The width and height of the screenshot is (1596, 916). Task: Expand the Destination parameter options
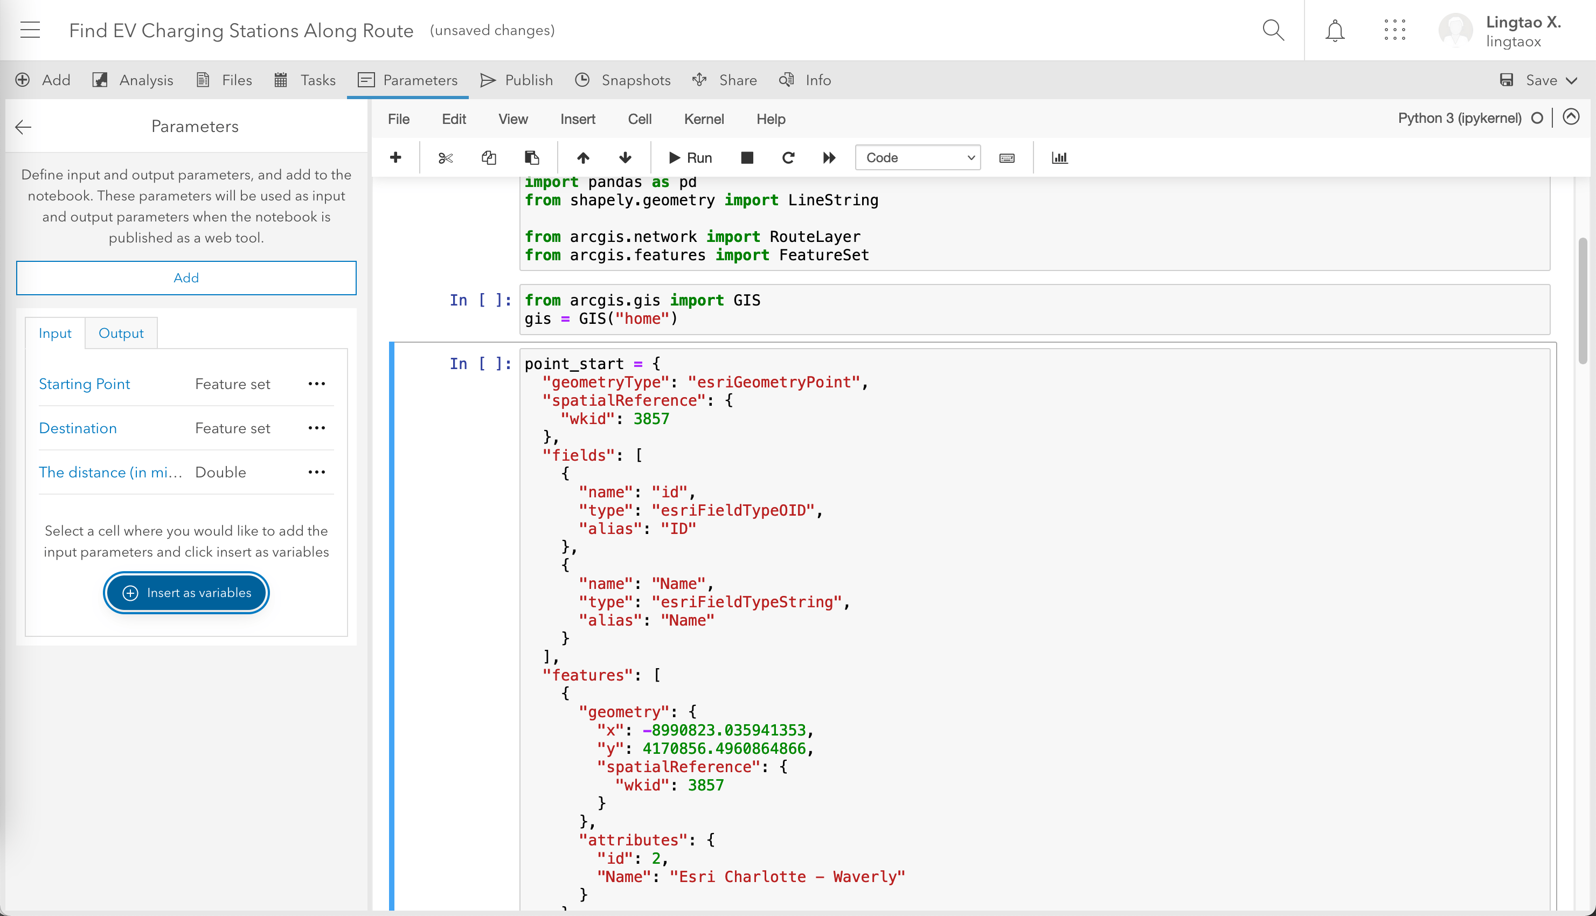[x=316, y=427]
